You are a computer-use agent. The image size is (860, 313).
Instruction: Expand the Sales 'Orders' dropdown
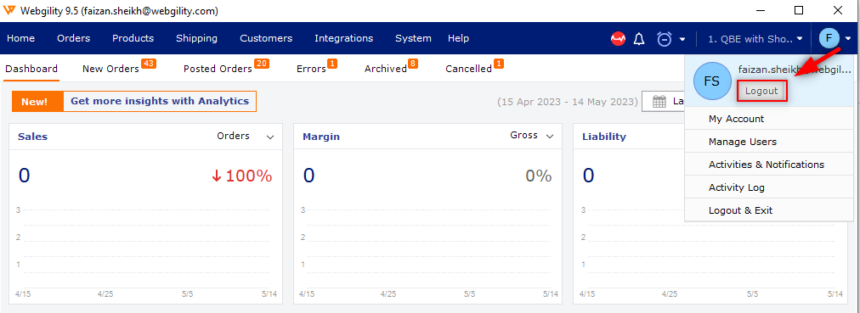(245, 136)
